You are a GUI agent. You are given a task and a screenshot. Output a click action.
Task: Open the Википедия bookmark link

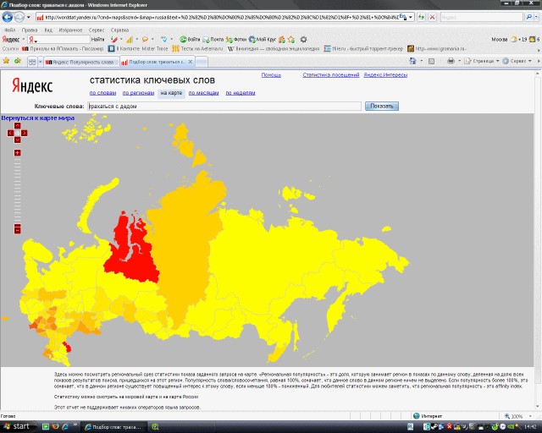pos(273,49)
